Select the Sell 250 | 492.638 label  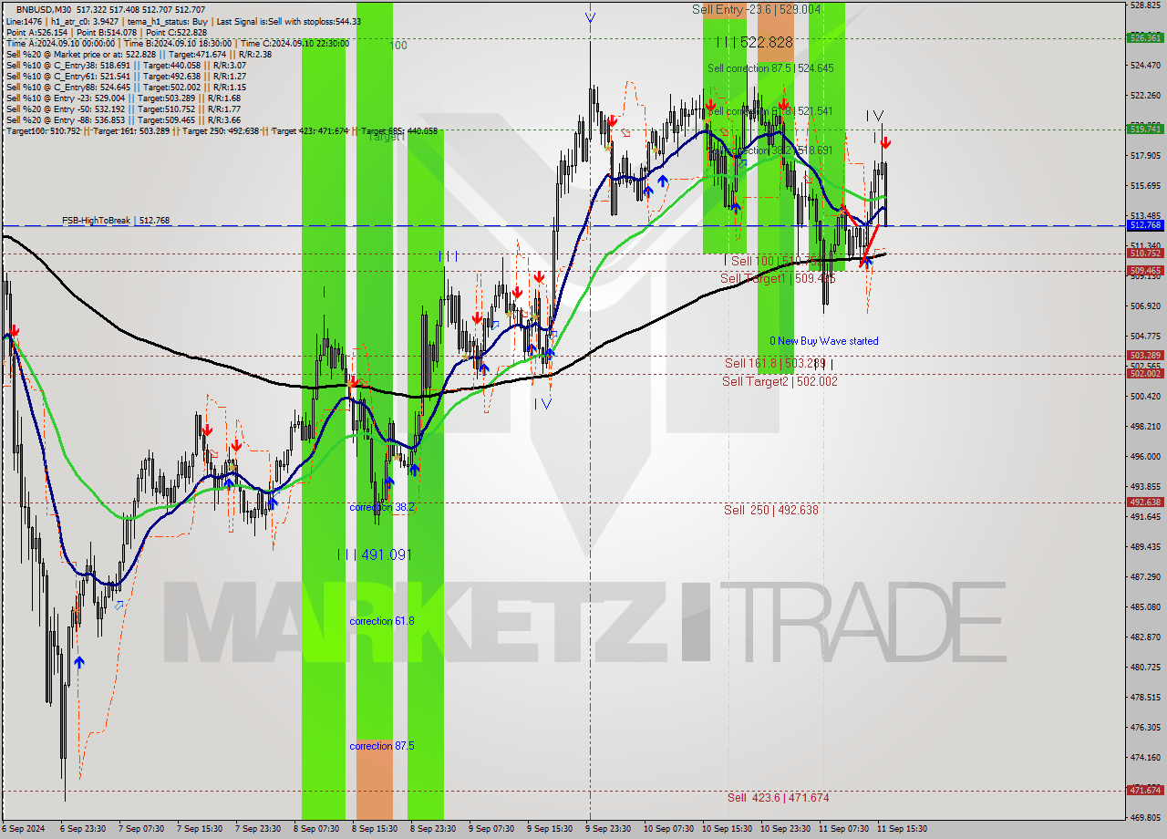(771, 510)
